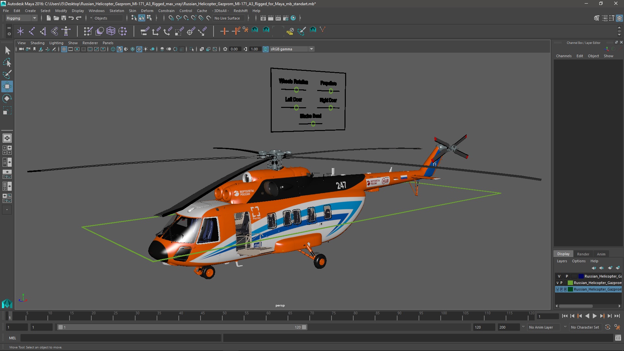
Task: Save the scene with the floppy icon
Action: 64,18
